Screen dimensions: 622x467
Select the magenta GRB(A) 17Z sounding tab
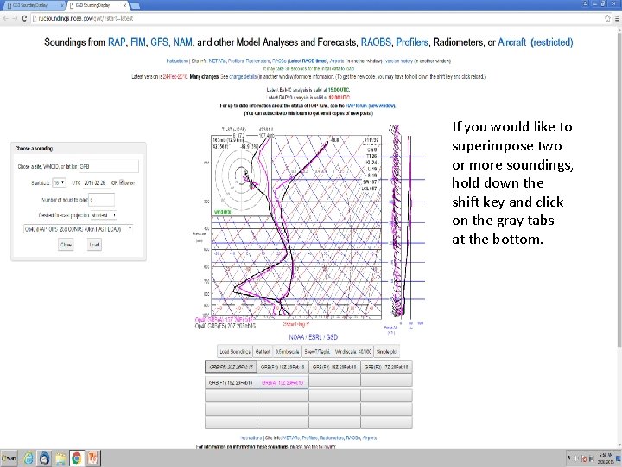[x=282, y=382]
